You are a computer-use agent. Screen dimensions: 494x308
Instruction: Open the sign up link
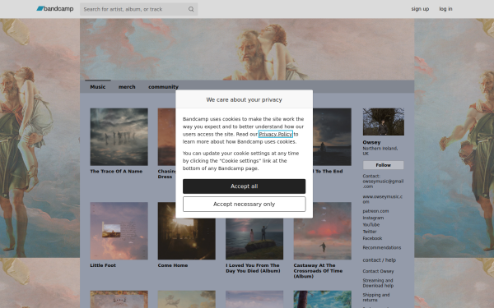click(420, 9)
